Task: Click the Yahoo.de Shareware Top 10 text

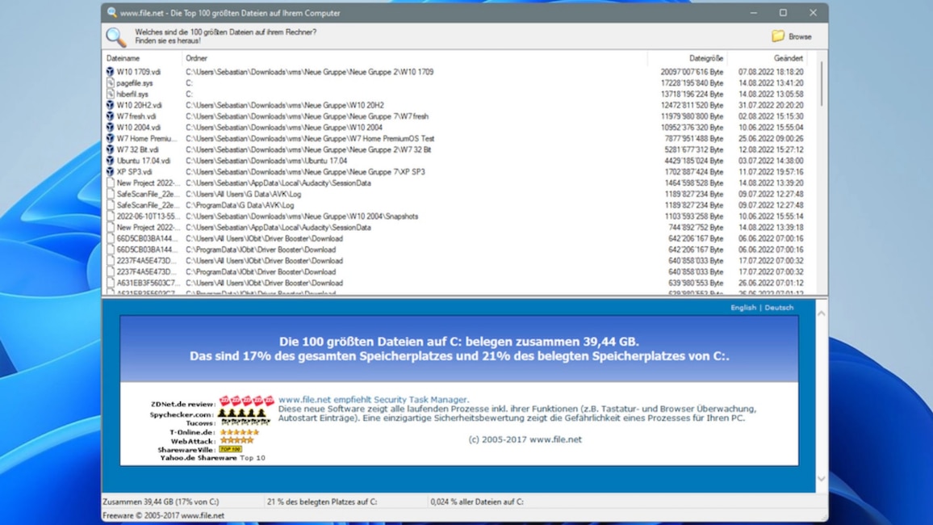Action: pyautogui.click(x=212, y=458)
